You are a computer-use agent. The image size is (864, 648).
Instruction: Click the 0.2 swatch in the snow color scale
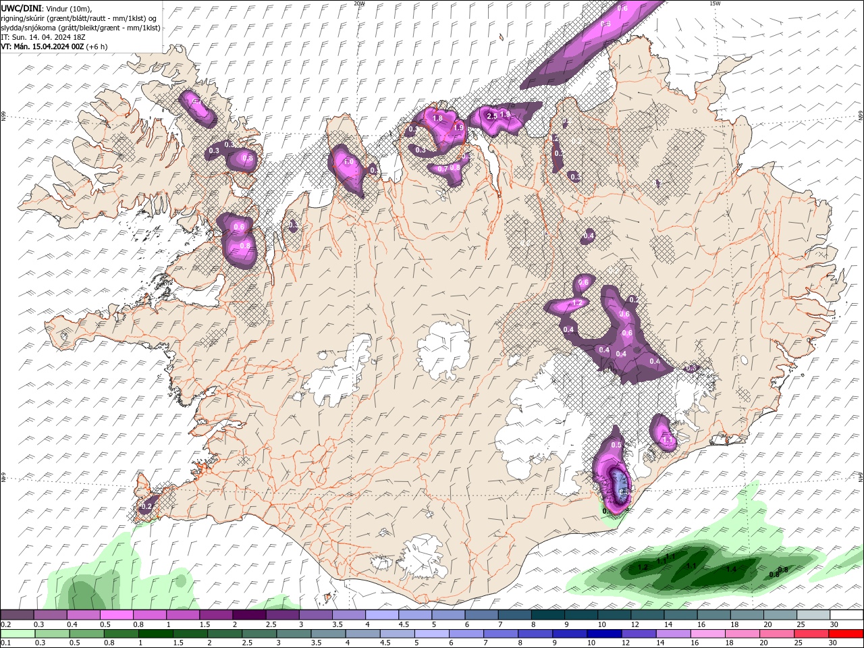[x=18, y=615]
